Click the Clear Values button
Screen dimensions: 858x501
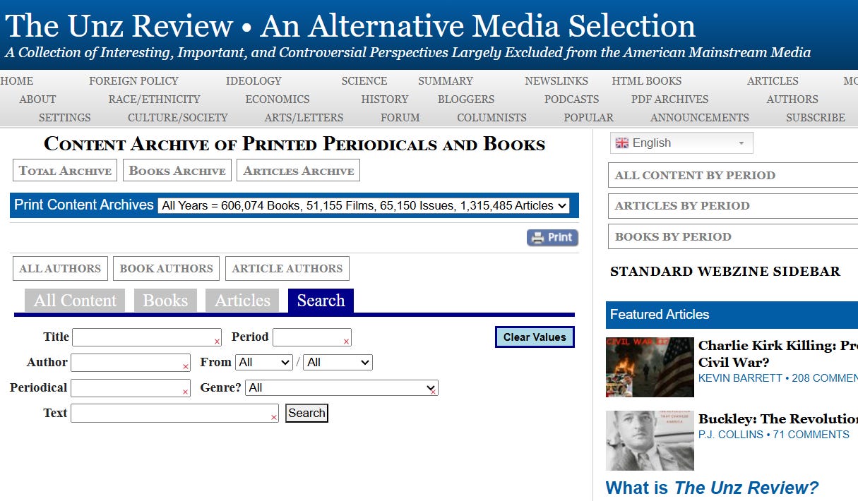(x=535, y=337)
